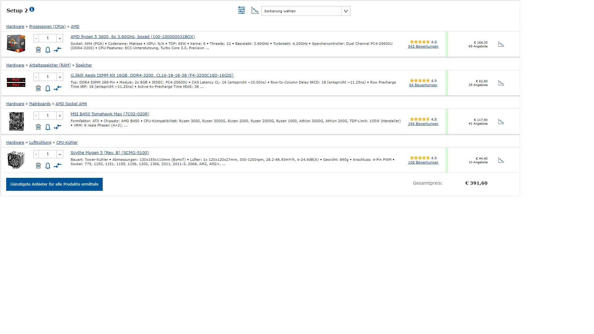The image size is (594, 334).
Task: Open 542 Bewertungen reviews link
Action: pyautogui.click(x=423, y=47)
